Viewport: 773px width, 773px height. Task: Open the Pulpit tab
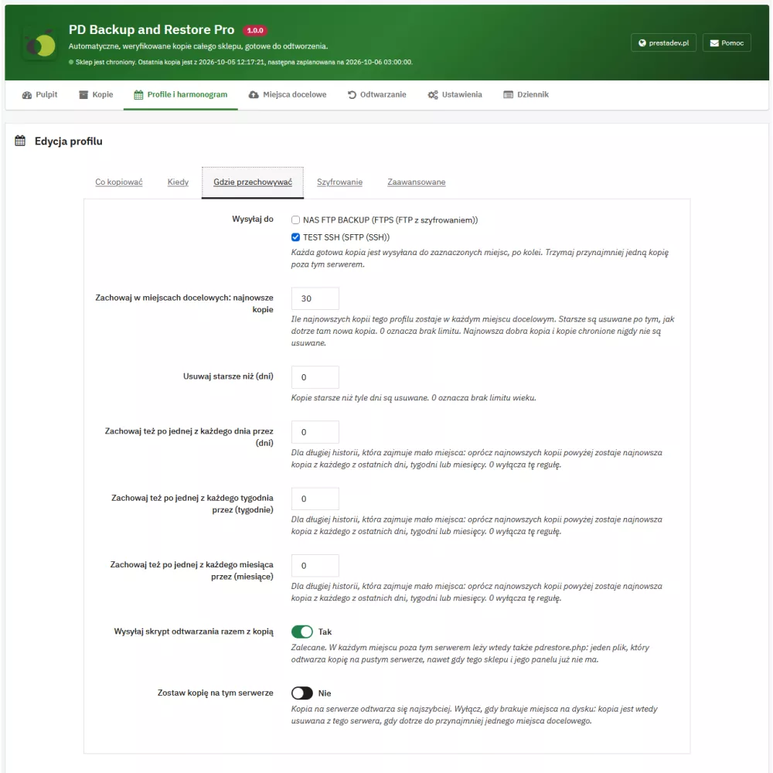39,94
